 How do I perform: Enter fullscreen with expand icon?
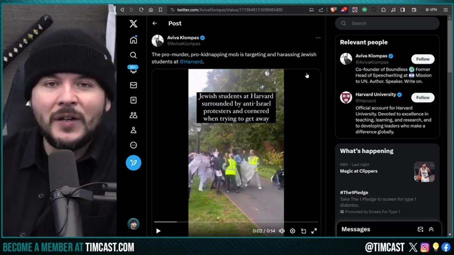[314, 231]
